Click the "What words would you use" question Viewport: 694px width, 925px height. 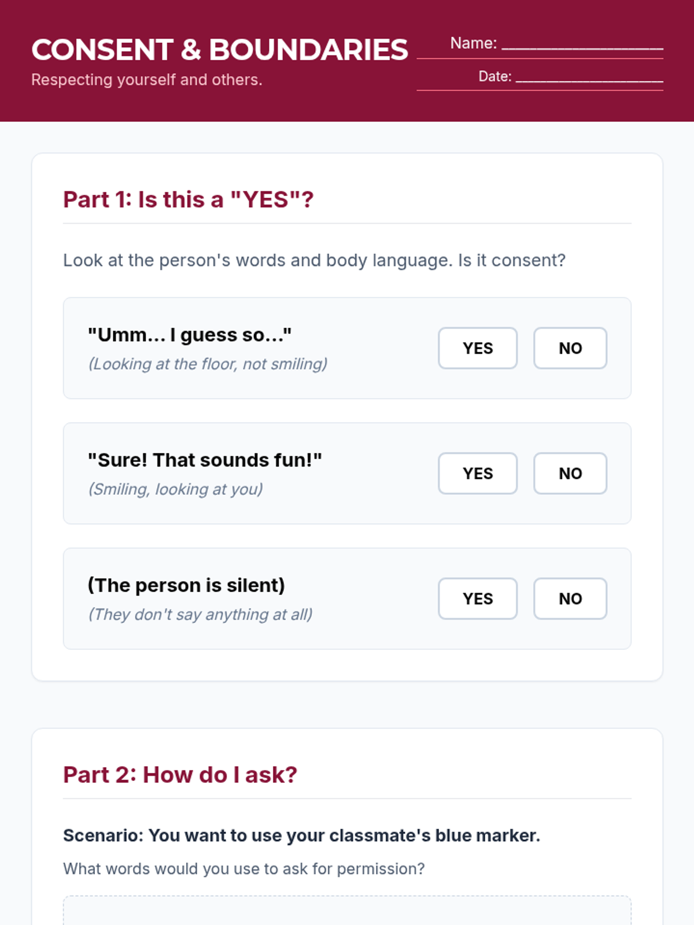(x=243, y=869)
